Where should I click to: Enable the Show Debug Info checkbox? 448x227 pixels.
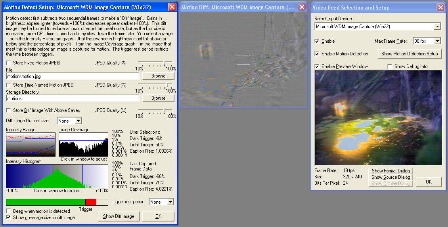[390, 66]
